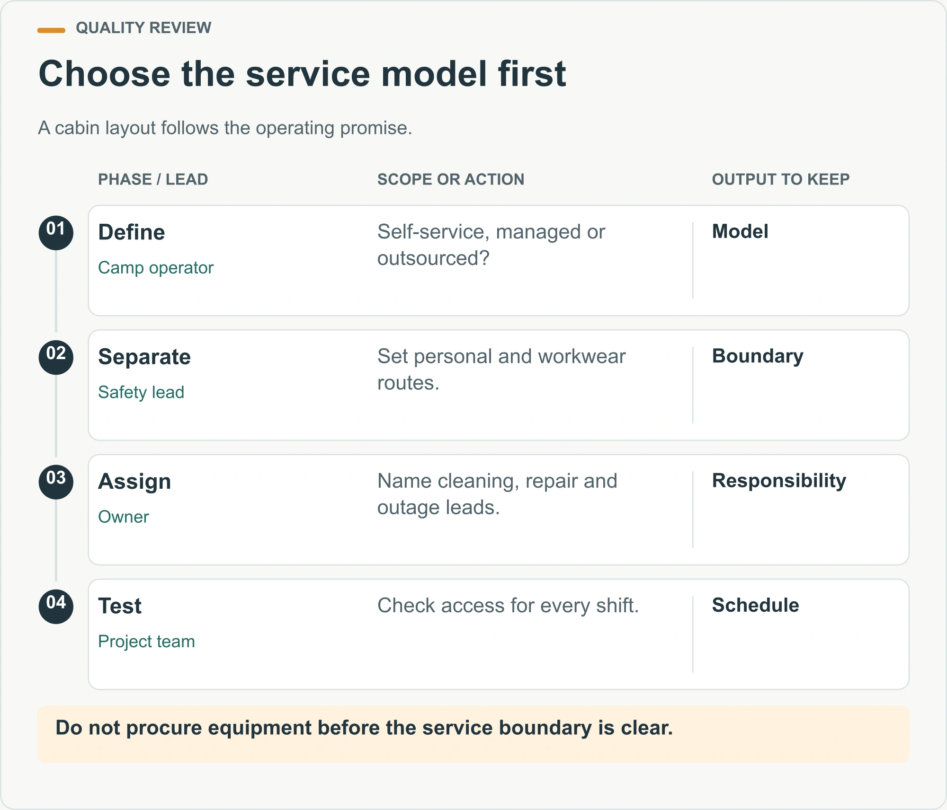The image size is (947, 810).
Task: Click the step 04 number badge
Action: click(x=56, y=606)
